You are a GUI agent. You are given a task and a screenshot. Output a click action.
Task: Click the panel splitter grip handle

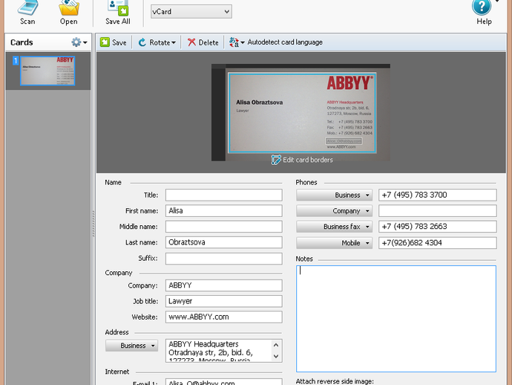click(x=93, y=224)
